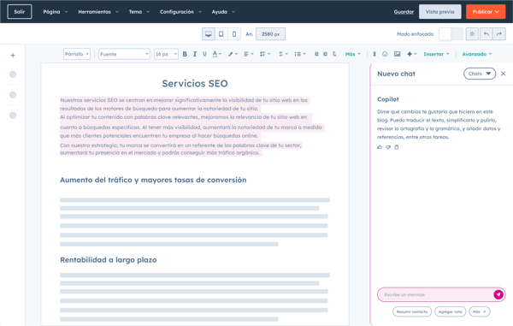This screenshot has width=513, height=326.
Task: Click decrease indent icon
Action: coord(316,54)
